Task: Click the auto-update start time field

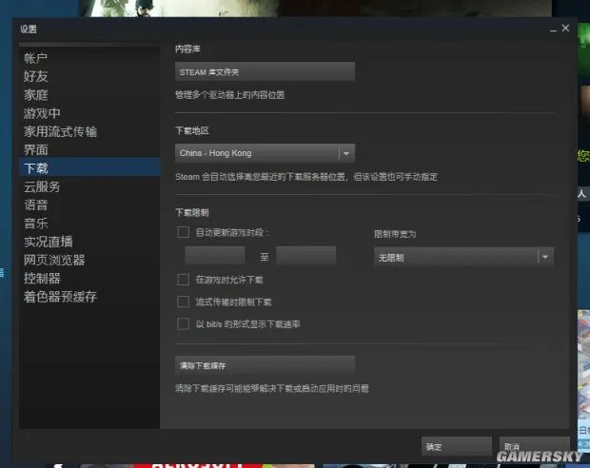Action: click(215, 257)
